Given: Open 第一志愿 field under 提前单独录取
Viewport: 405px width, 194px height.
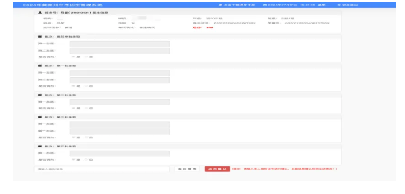Looking at the screenshot, I should 119,44.
